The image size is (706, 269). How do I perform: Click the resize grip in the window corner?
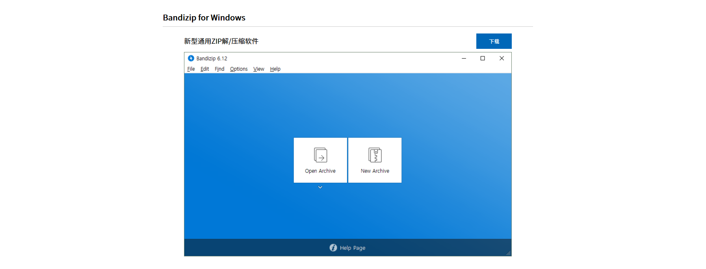tap(508, 253)
